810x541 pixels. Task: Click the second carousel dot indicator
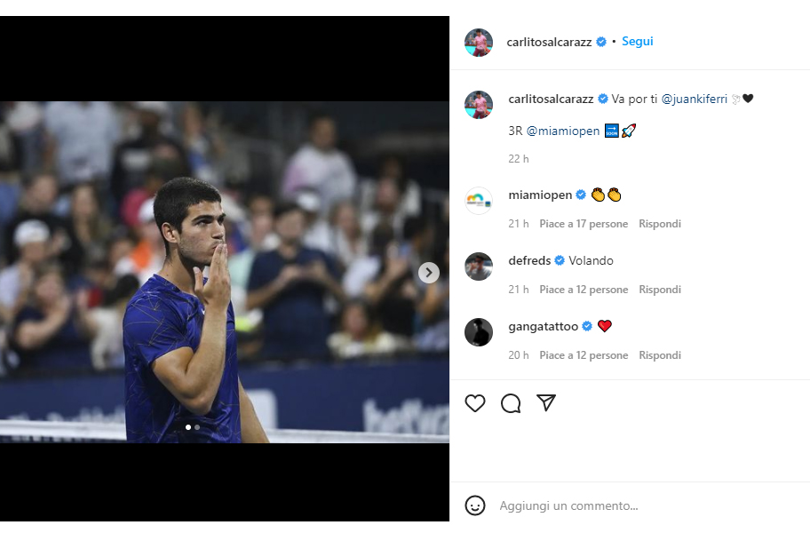pyautogui.click(x=197, y=427)
